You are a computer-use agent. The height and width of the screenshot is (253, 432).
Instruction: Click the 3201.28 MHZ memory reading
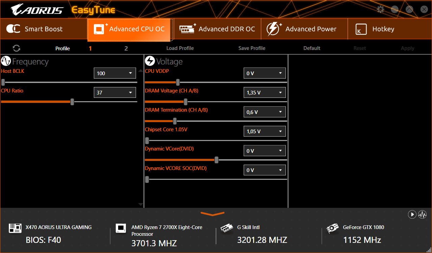262,240
